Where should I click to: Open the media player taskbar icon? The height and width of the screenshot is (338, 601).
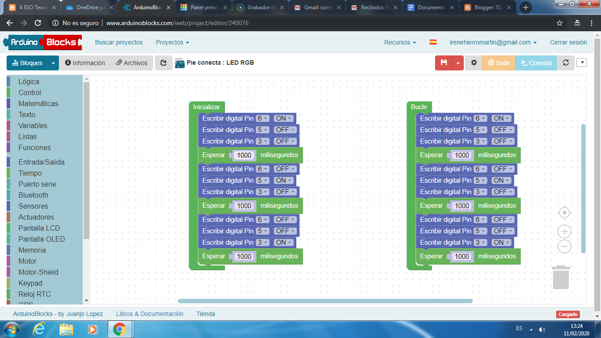pos(92,329)
